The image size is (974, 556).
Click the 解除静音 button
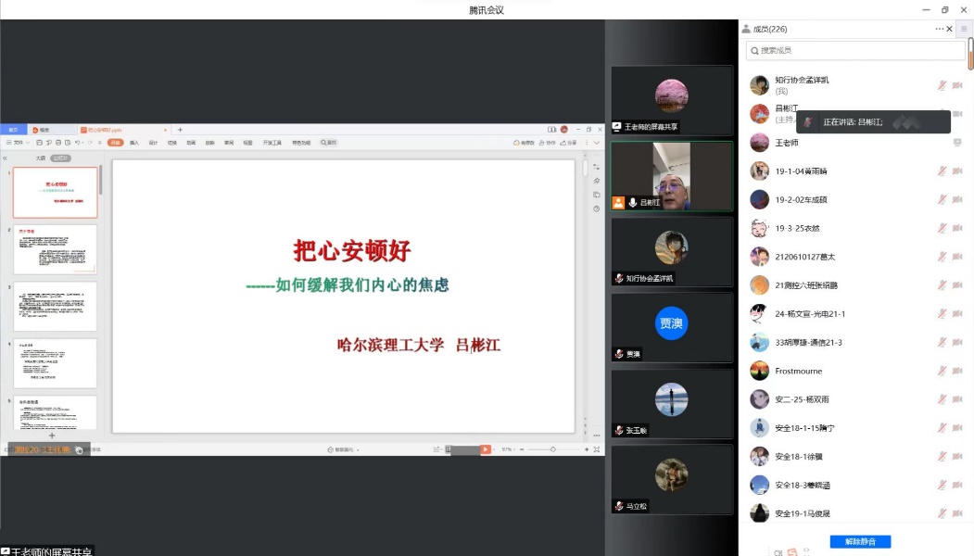(860, 541)
